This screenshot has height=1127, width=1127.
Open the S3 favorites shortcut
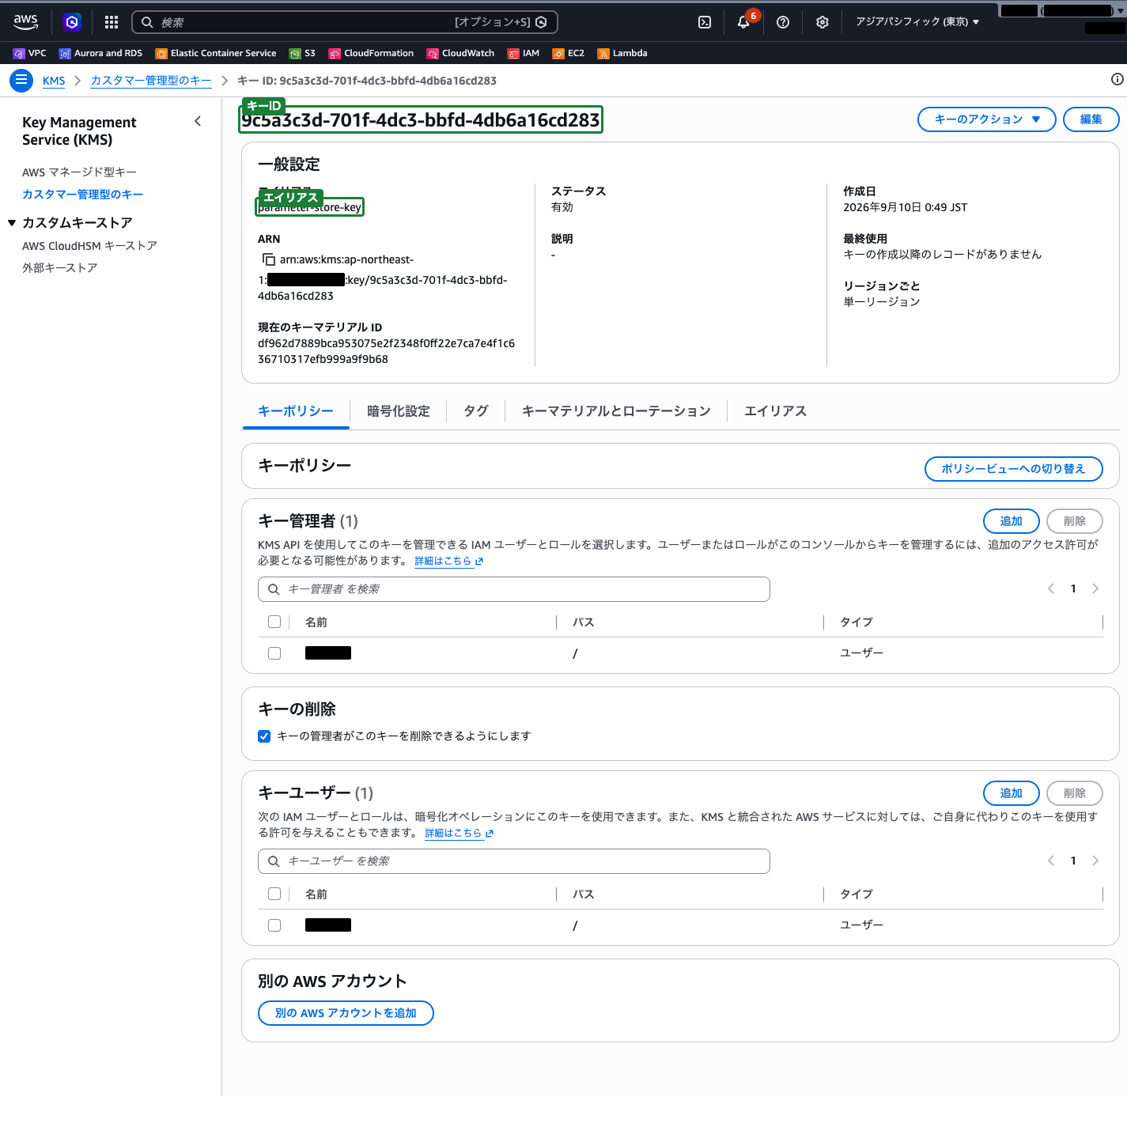tap(302, 53)
